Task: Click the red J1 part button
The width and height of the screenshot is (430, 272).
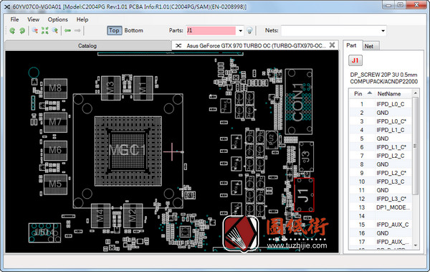Action: click(x=355, y=60)
